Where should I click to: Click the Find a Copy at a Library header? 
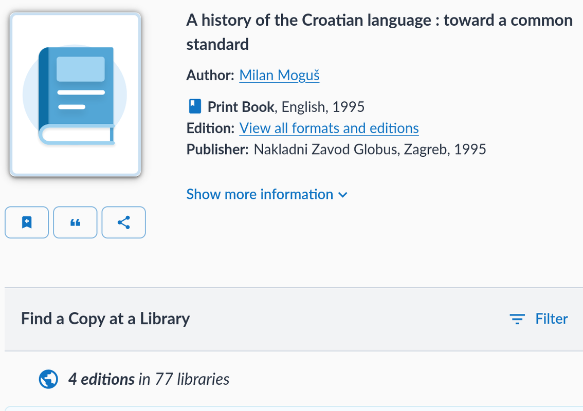pos(105,319)
